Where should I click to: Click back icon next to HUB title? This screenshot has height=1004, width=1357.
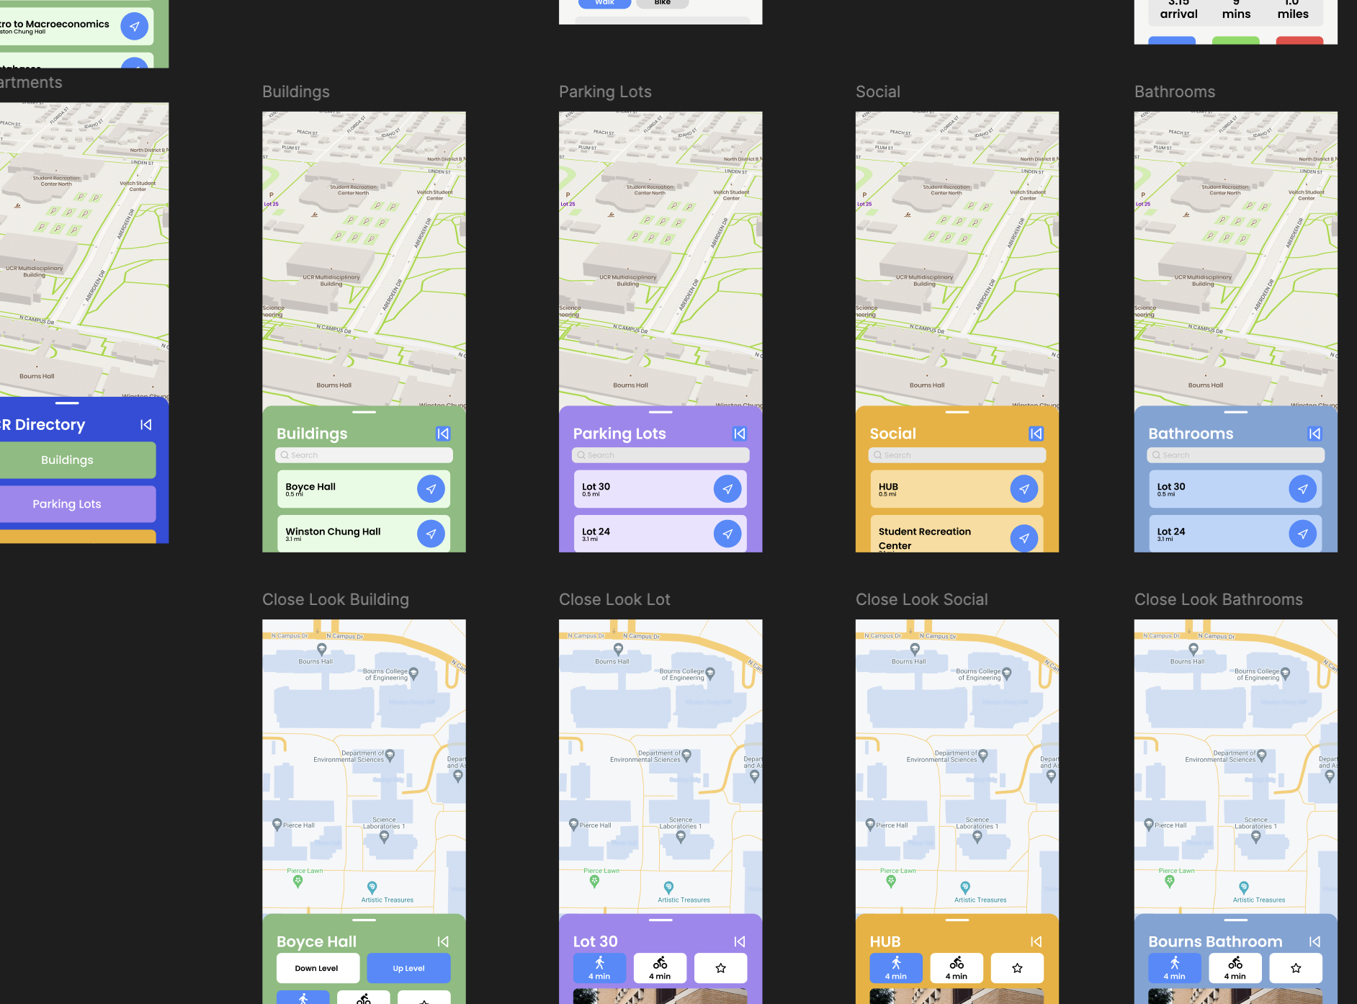(1036, 941)
